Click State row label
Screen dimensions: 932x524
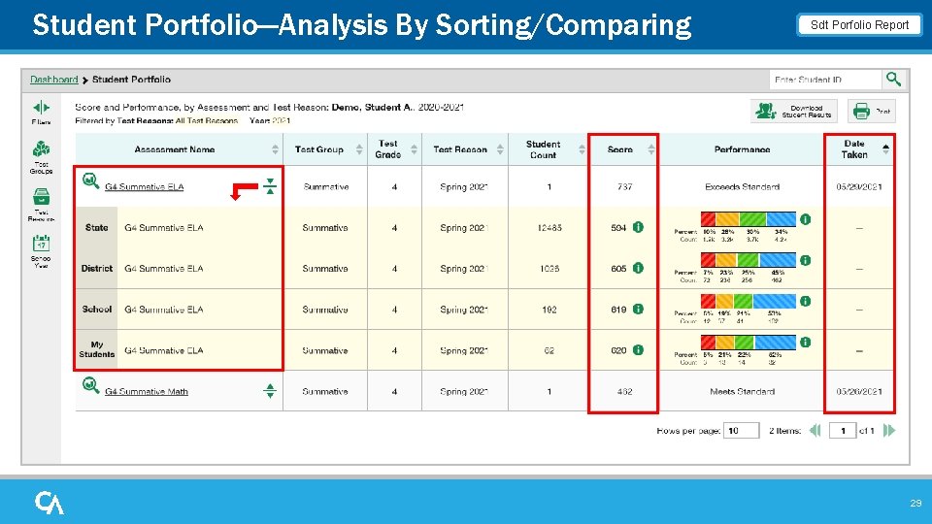[x=96, y=227]
